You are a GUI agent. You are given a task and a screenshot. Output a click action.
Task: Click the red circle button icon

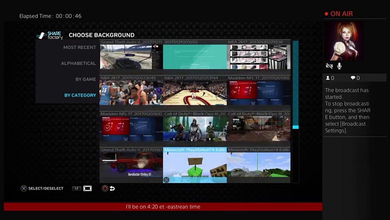[x=105, y=189]
